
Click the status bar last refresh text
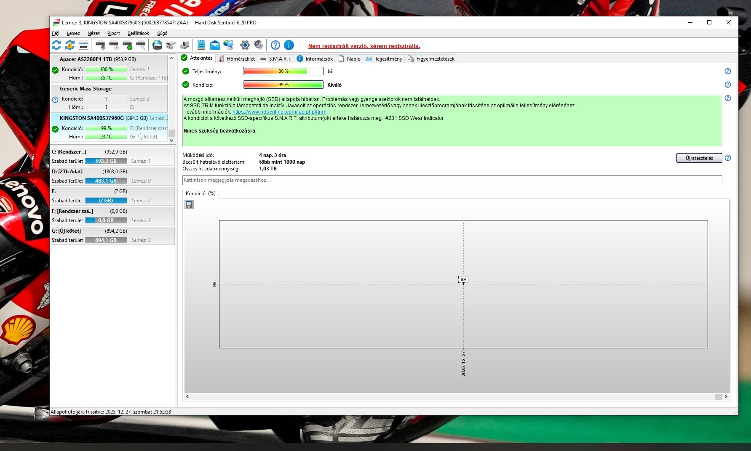(x=111, y=412)
